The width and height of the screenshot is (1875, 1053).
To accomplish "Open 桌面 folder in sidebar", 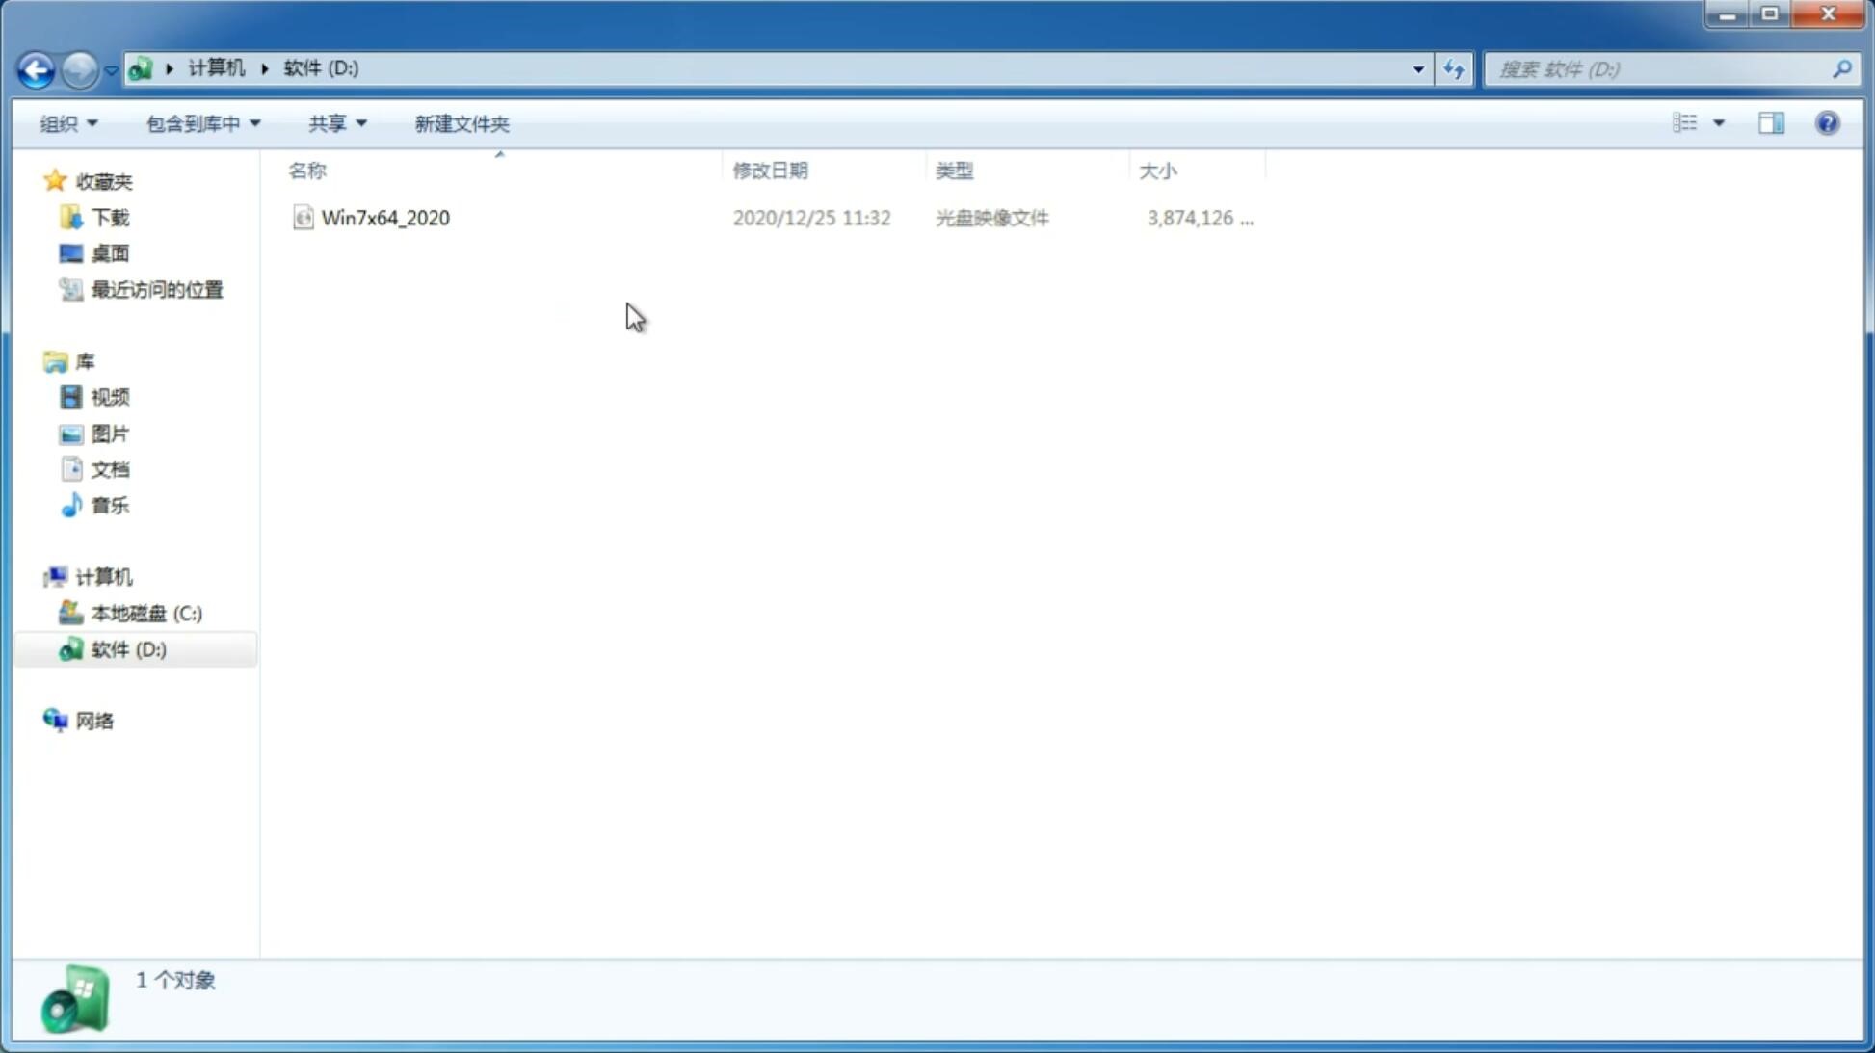I will pos(110,252).
